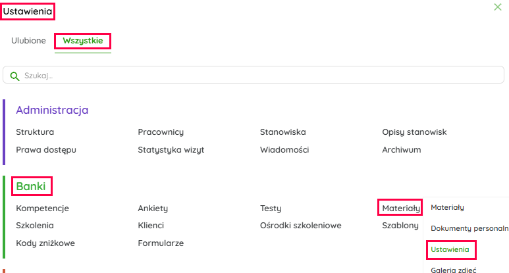
Task: Open the Pracownicy section
Action: 161,132
